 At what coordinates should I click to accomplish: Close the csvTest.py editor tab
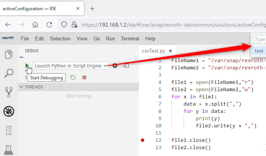pyautogui.click(x=170, y=51)
